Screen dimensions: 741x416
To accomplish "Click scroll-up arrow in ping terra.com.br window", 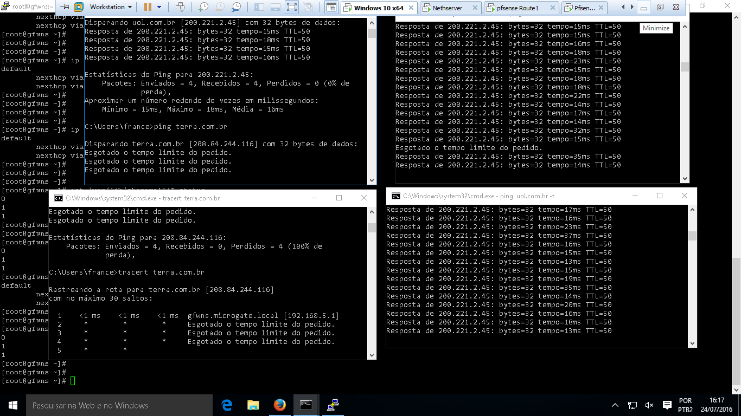I will (372, 22).
